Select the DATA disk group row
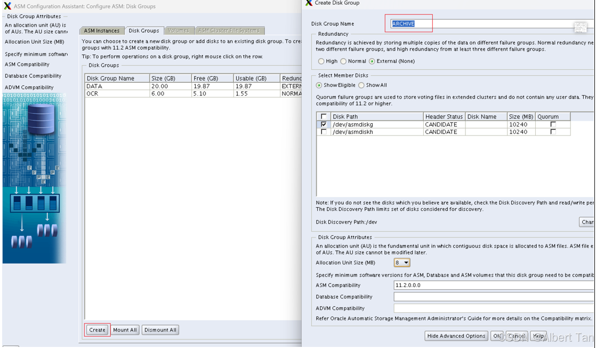Viewport: 596px width, 348px height. (193, 86)
